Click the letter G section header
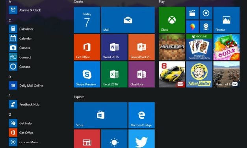 10,115
